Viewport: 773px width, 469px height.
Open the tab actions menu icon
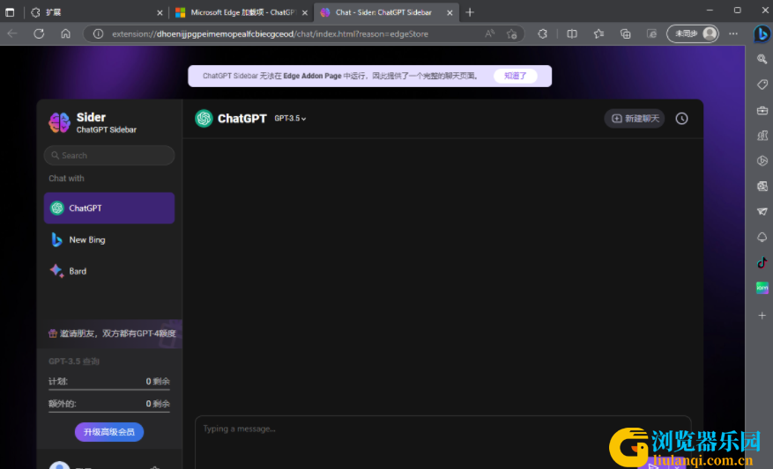(x=10, y=12)
